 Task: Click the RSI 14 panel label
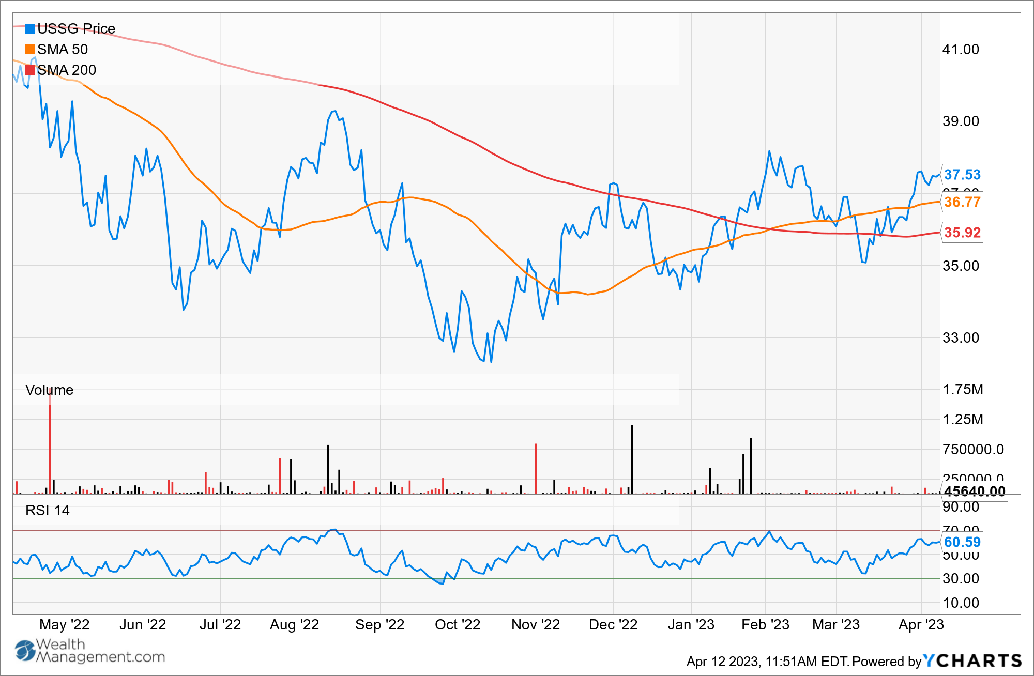47,510
